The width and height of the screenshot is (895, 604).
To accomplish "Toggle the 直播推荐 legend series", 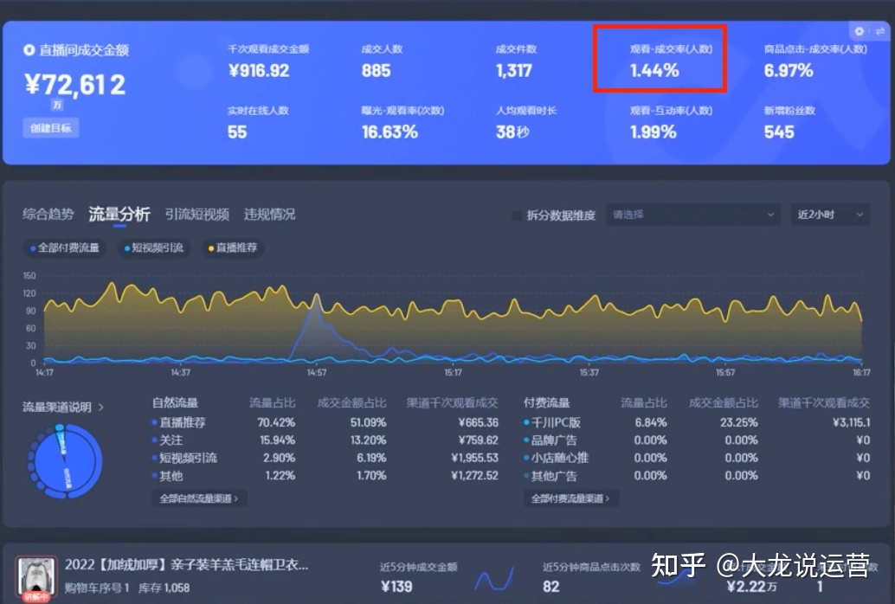I will pyautogui.click(x=233, y=248).
